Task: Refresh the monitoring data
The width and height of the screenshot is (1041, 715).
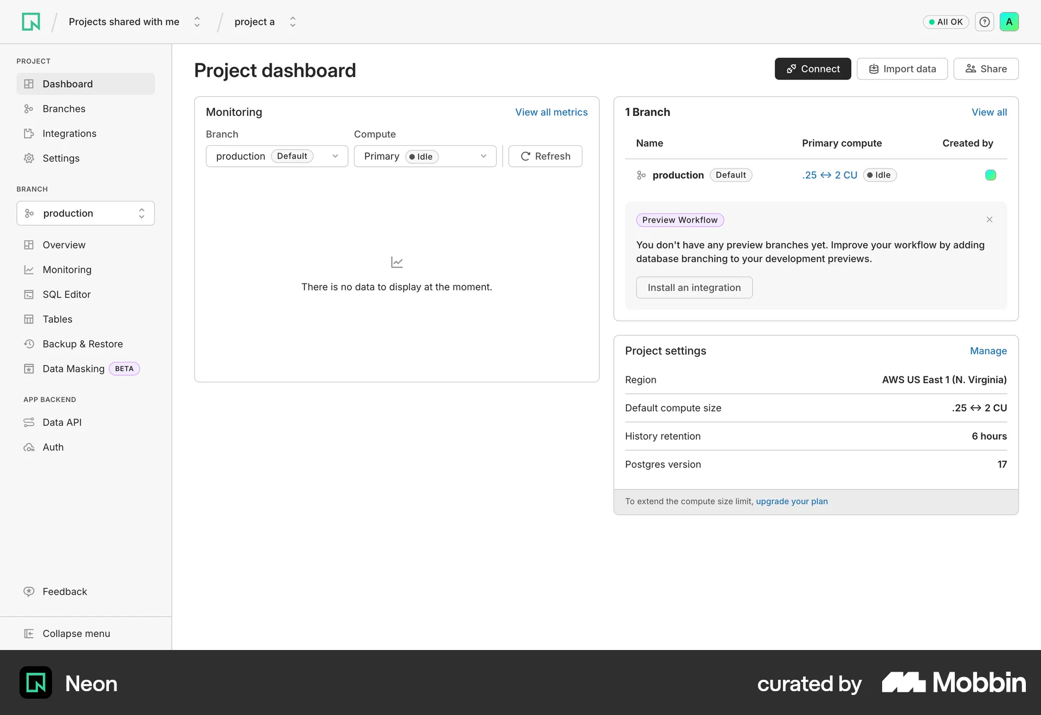Action: (x=545, y=156)
